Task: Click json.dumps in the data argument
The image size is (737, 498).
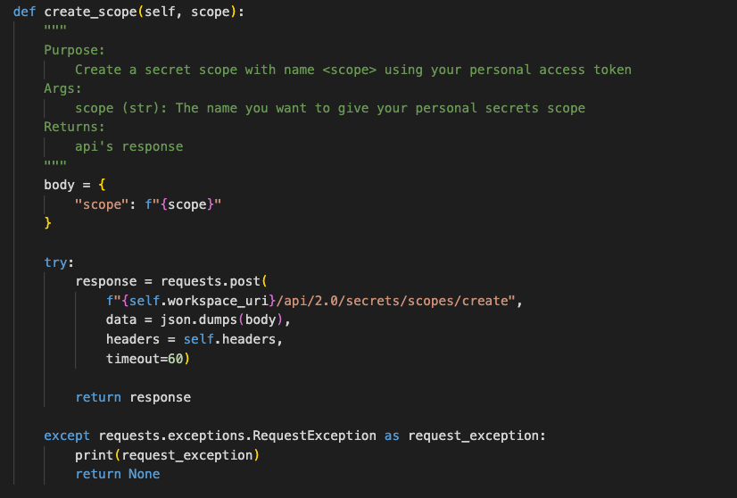Action: tap(198, 320)
